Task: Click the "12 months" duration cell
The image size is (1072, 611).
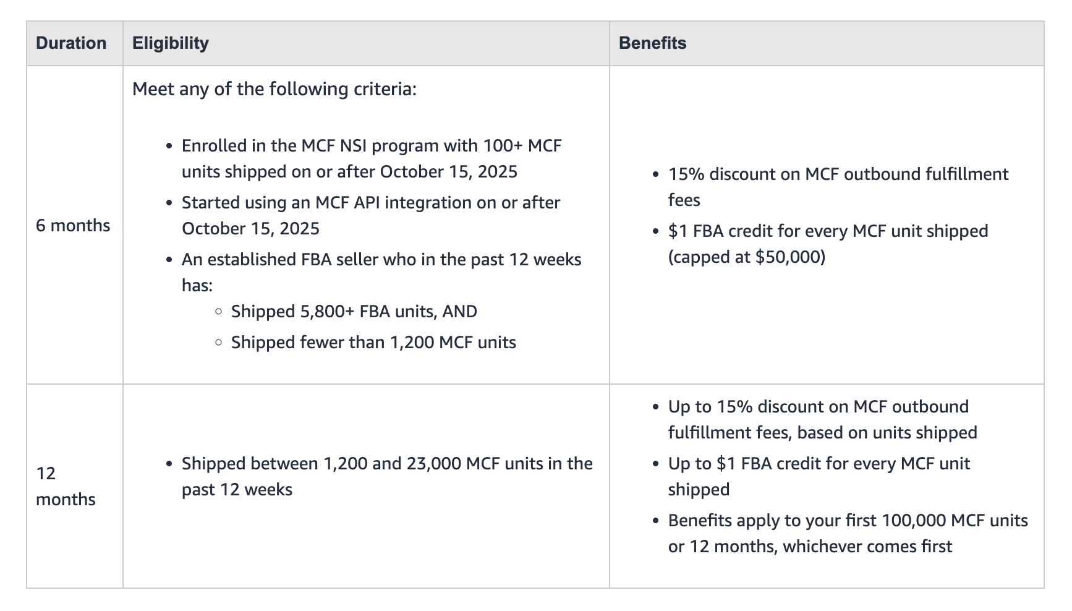Action: pyautogui.click(x=66, y=486)
